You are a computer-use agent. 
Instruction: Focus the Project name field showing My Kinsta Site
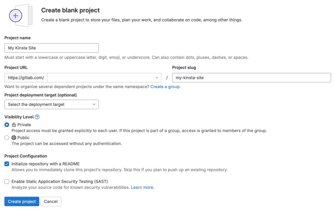point(52,48)
